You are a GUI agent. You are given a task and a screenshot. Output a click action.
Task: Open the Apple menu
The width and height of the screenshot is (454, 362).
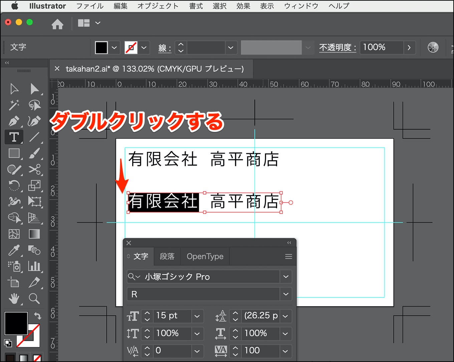click(15, 6)
